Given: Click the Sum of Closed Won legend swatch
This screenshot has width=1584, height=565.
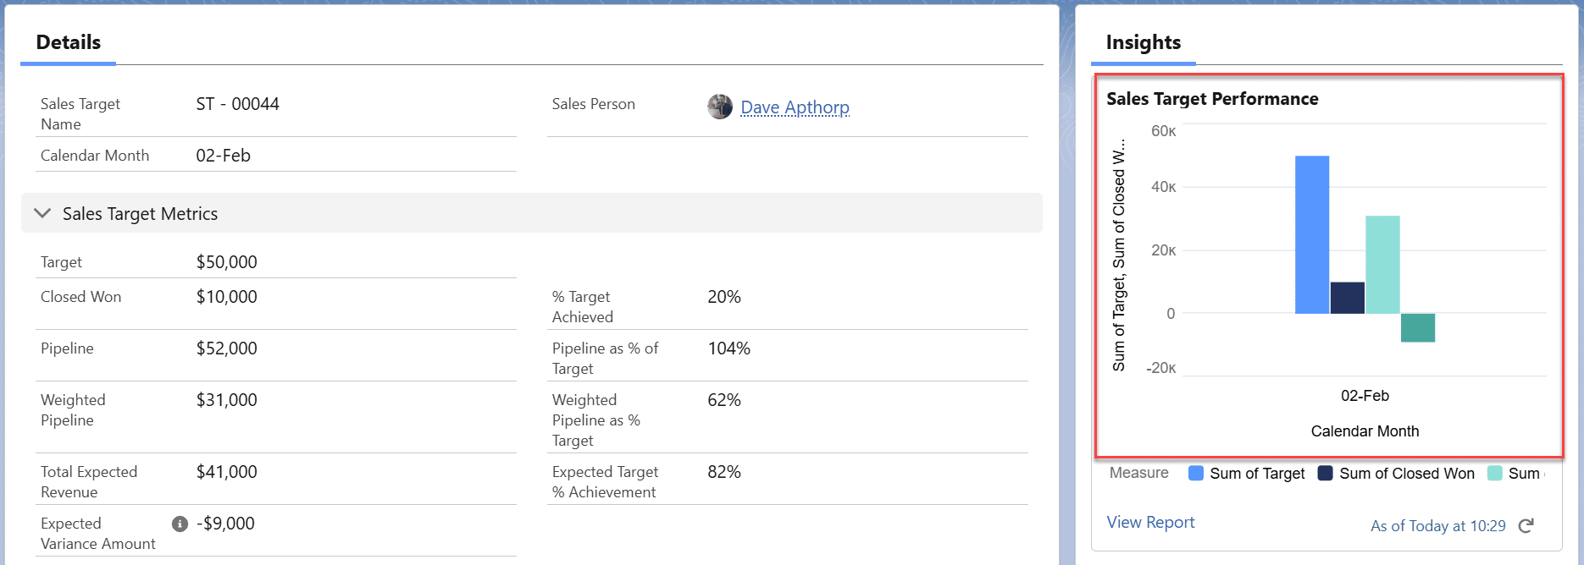Looking at the screenshot, I should coord(1326,474).
